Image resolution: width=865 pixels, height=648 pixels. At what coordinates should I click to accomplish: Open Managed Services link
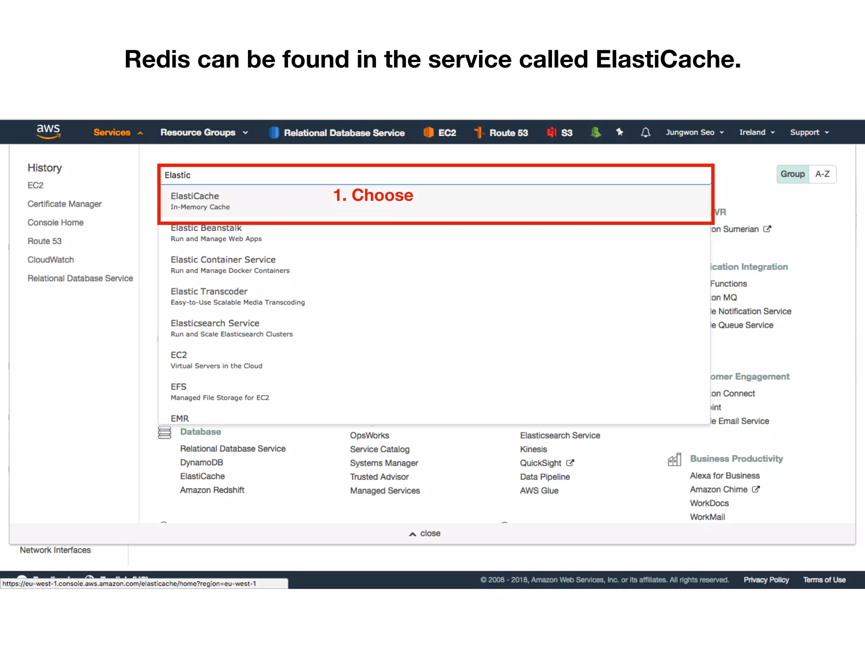click(385, 491)
